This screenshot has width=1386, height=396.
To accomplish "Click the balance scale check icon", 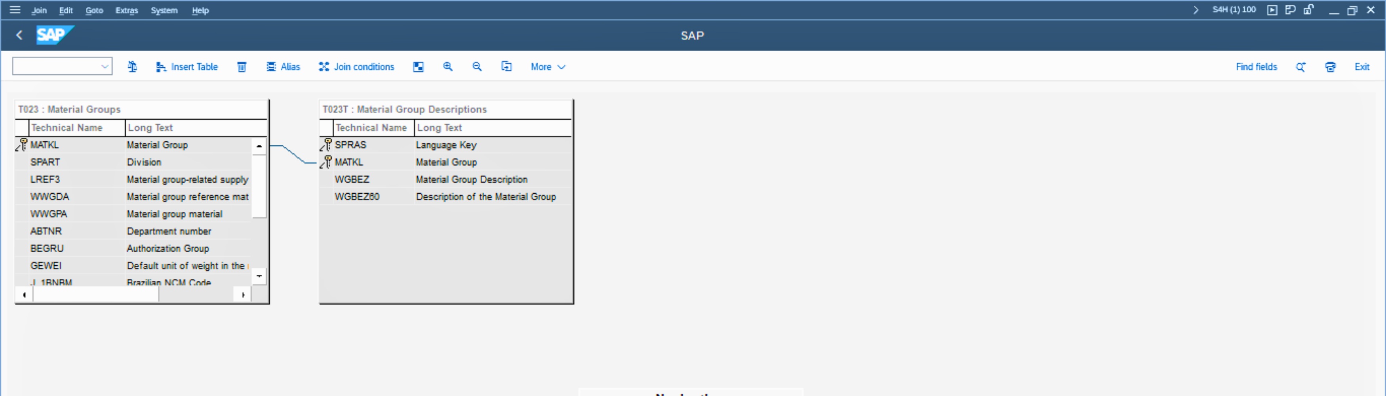I will coord(132,67).
